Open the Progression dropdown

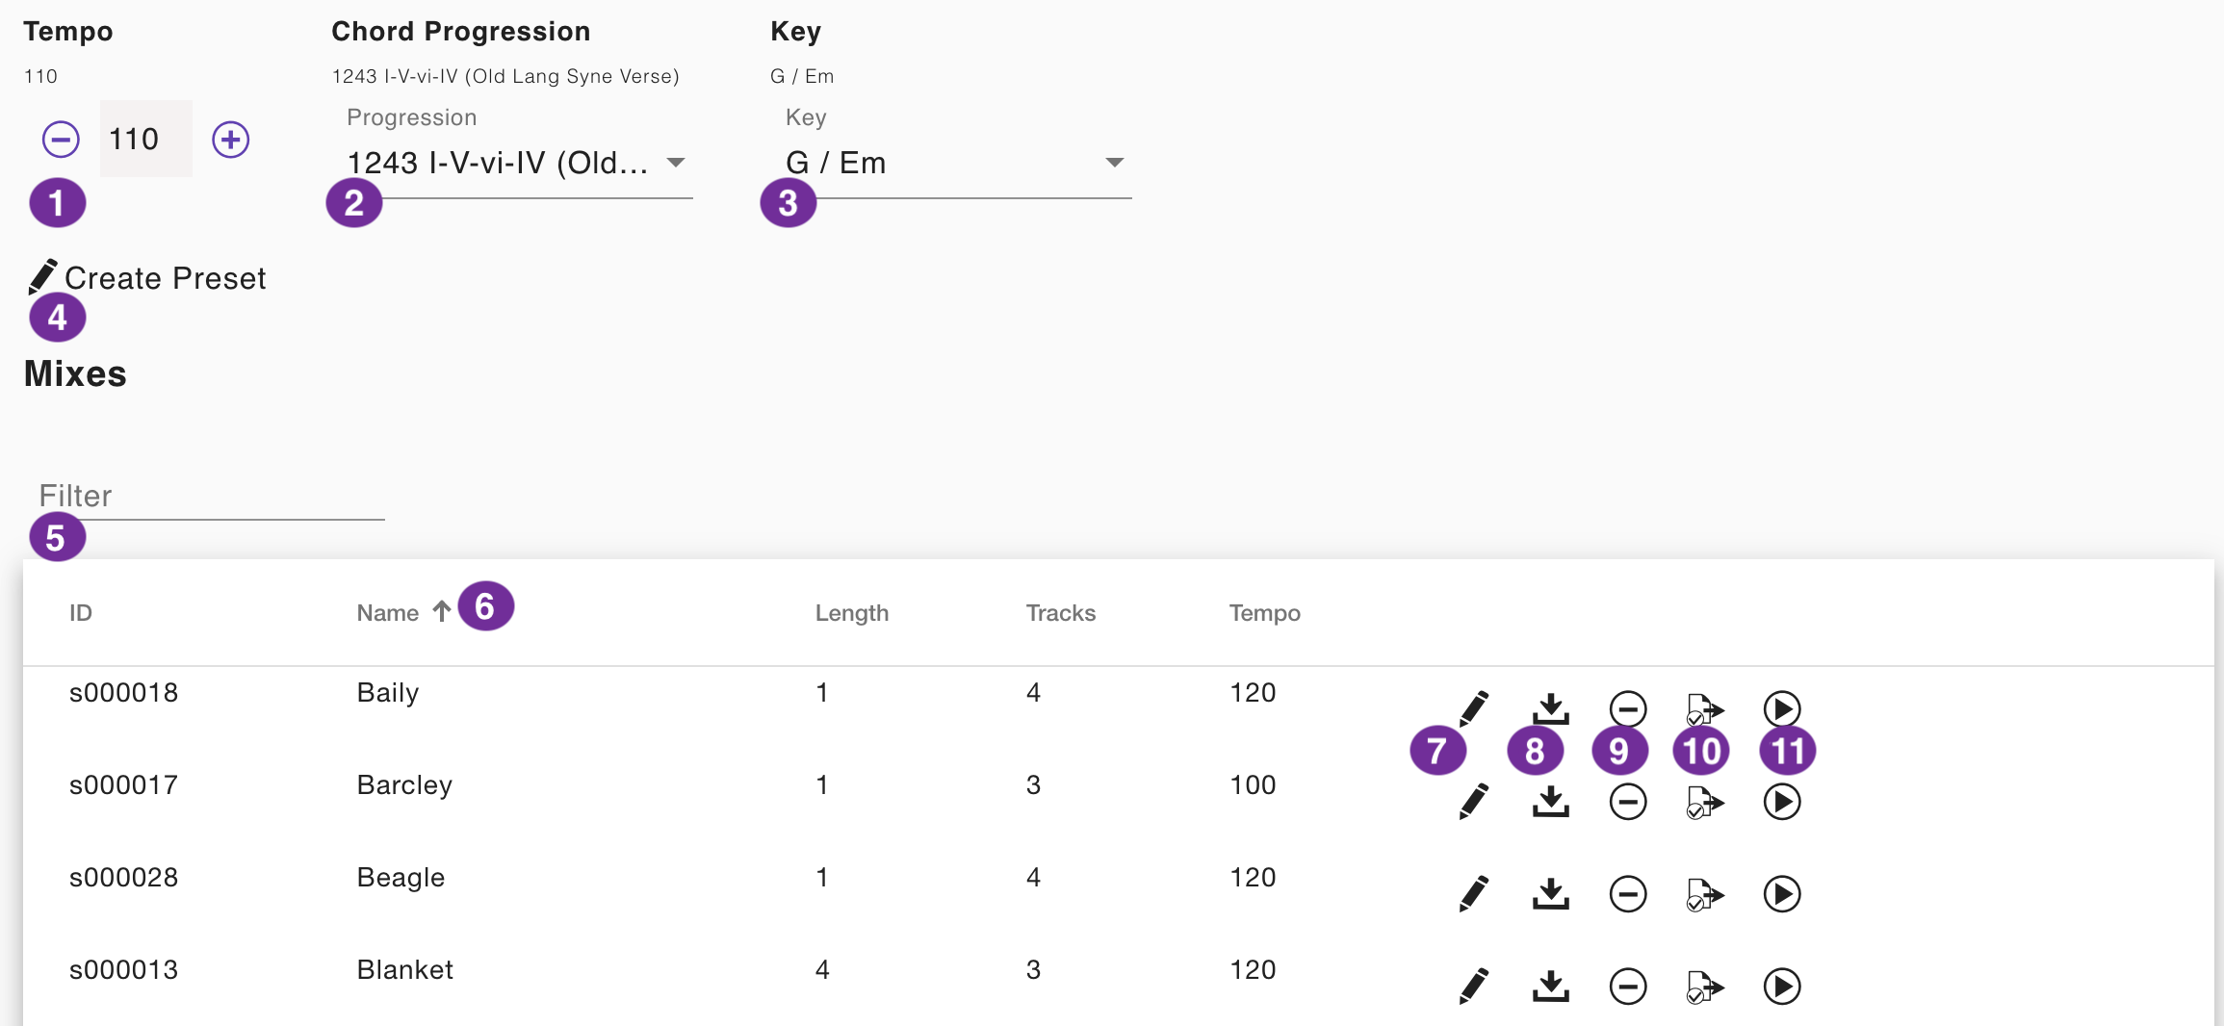click(x=517, y=163)
